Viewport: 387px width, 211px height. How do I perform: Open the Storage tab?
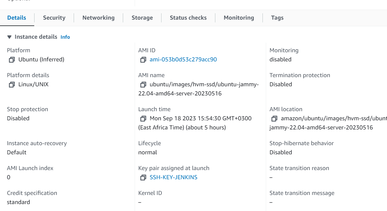[142, 18]
